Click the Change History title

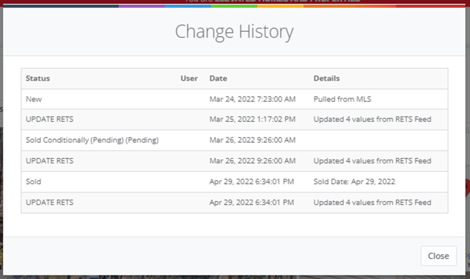tap(234, 32)
